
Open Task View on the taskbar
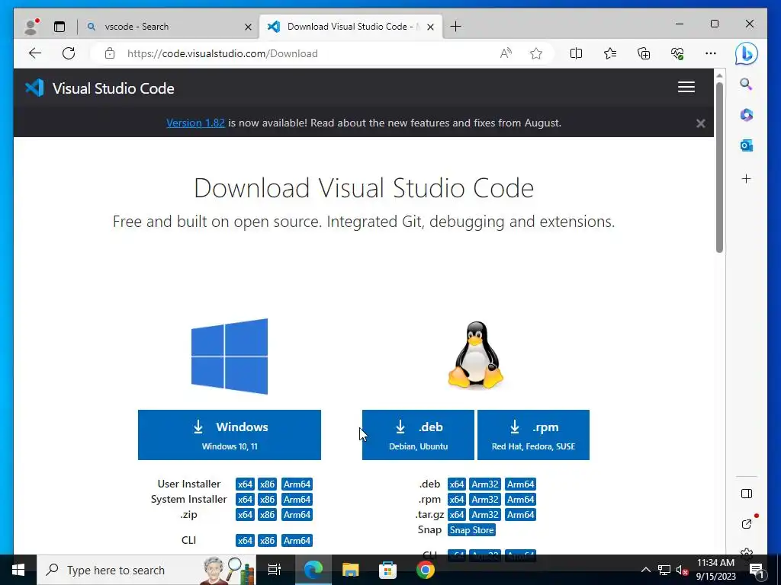click(275, 570)
